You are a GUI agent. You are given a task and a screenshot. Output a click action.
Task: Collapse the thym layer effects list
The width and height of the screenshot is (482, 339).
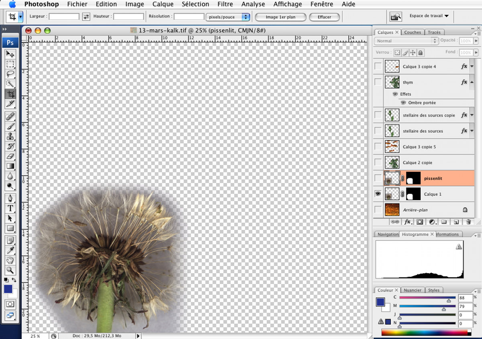(472, 82)
